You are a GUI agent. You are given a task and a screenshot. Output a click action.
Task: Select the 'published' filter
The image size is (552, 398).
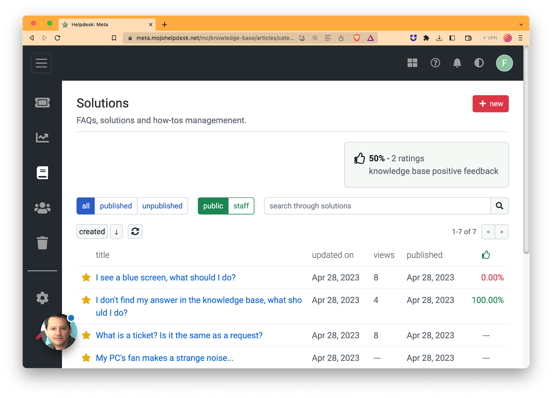click(116, 206)
